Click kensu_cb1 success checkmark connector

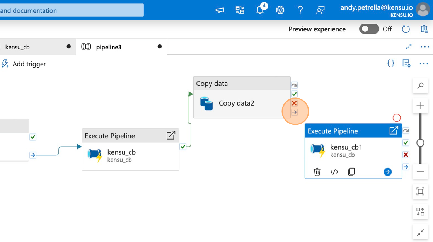406,143
